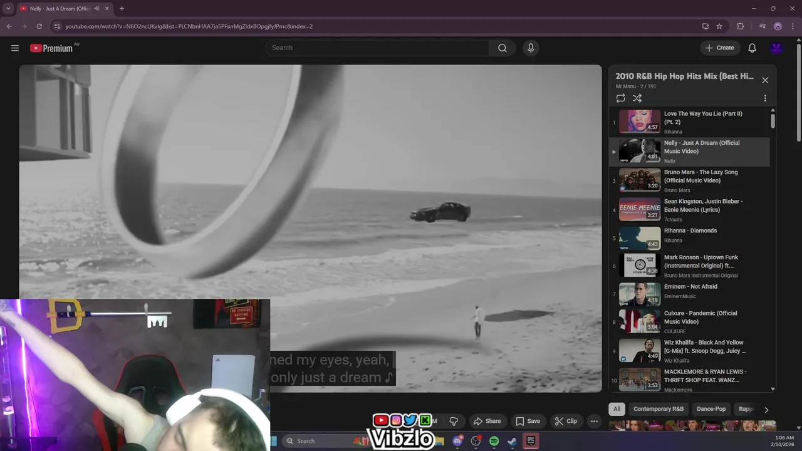802x451 pixels.
Task: Play Love The Way You Lie (Part II)
Action: 689,122
